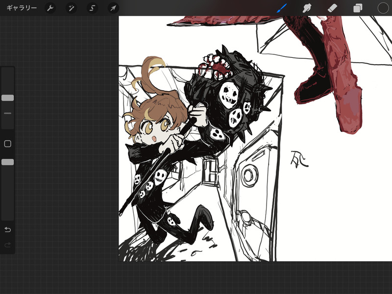Viewport: 392px width, 294px height.
Task: Select the Eraser tool
Action: pyautogui.click(x=332, y=8)
